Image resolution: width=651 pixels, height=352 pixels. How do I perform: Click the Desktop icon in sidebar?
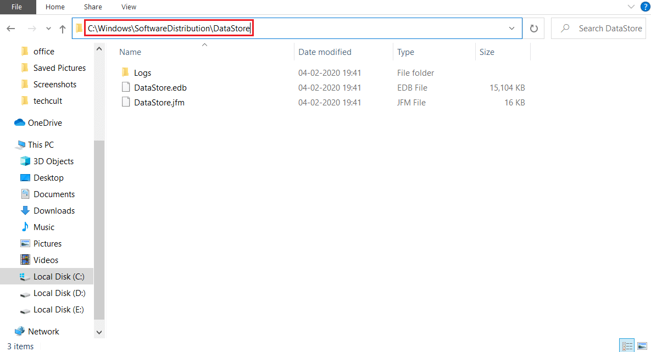tap(25, 178)
